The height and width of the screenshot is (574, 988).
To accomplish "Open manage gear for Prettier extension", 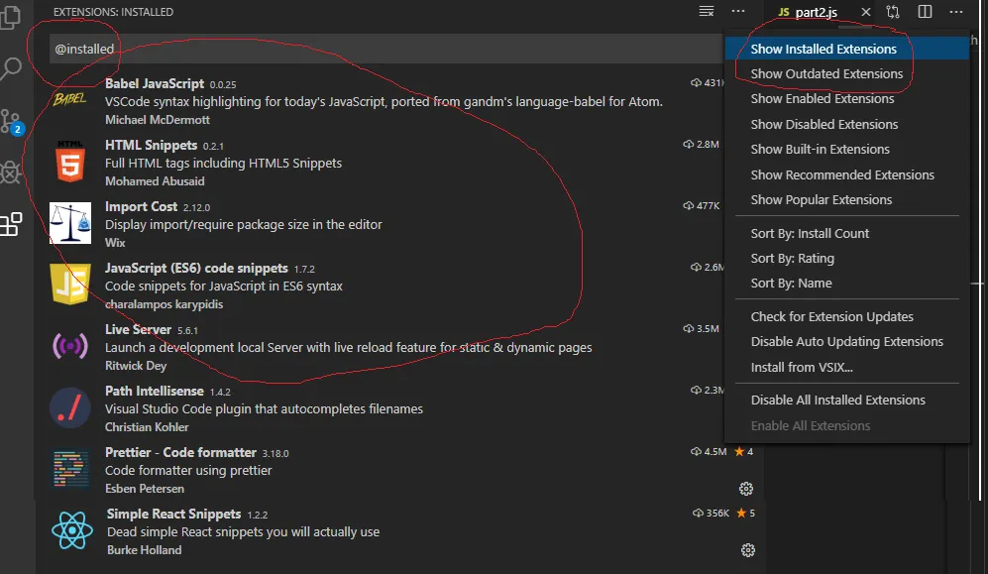I will [746, 489].
